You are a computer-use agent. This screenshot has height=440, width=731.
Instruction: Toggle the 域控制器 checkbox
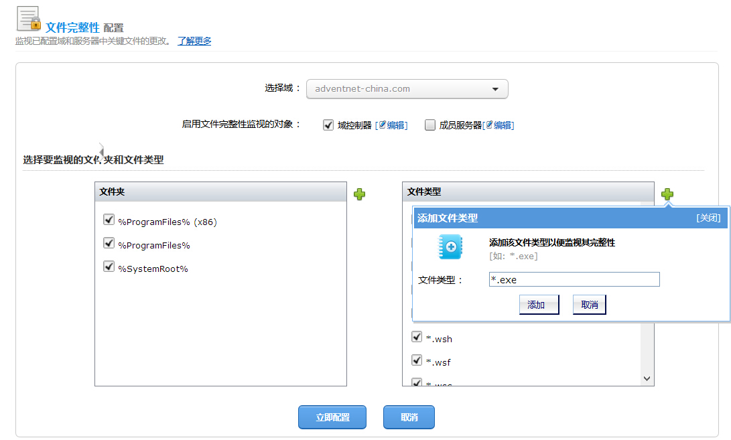(x=328, y=125)
